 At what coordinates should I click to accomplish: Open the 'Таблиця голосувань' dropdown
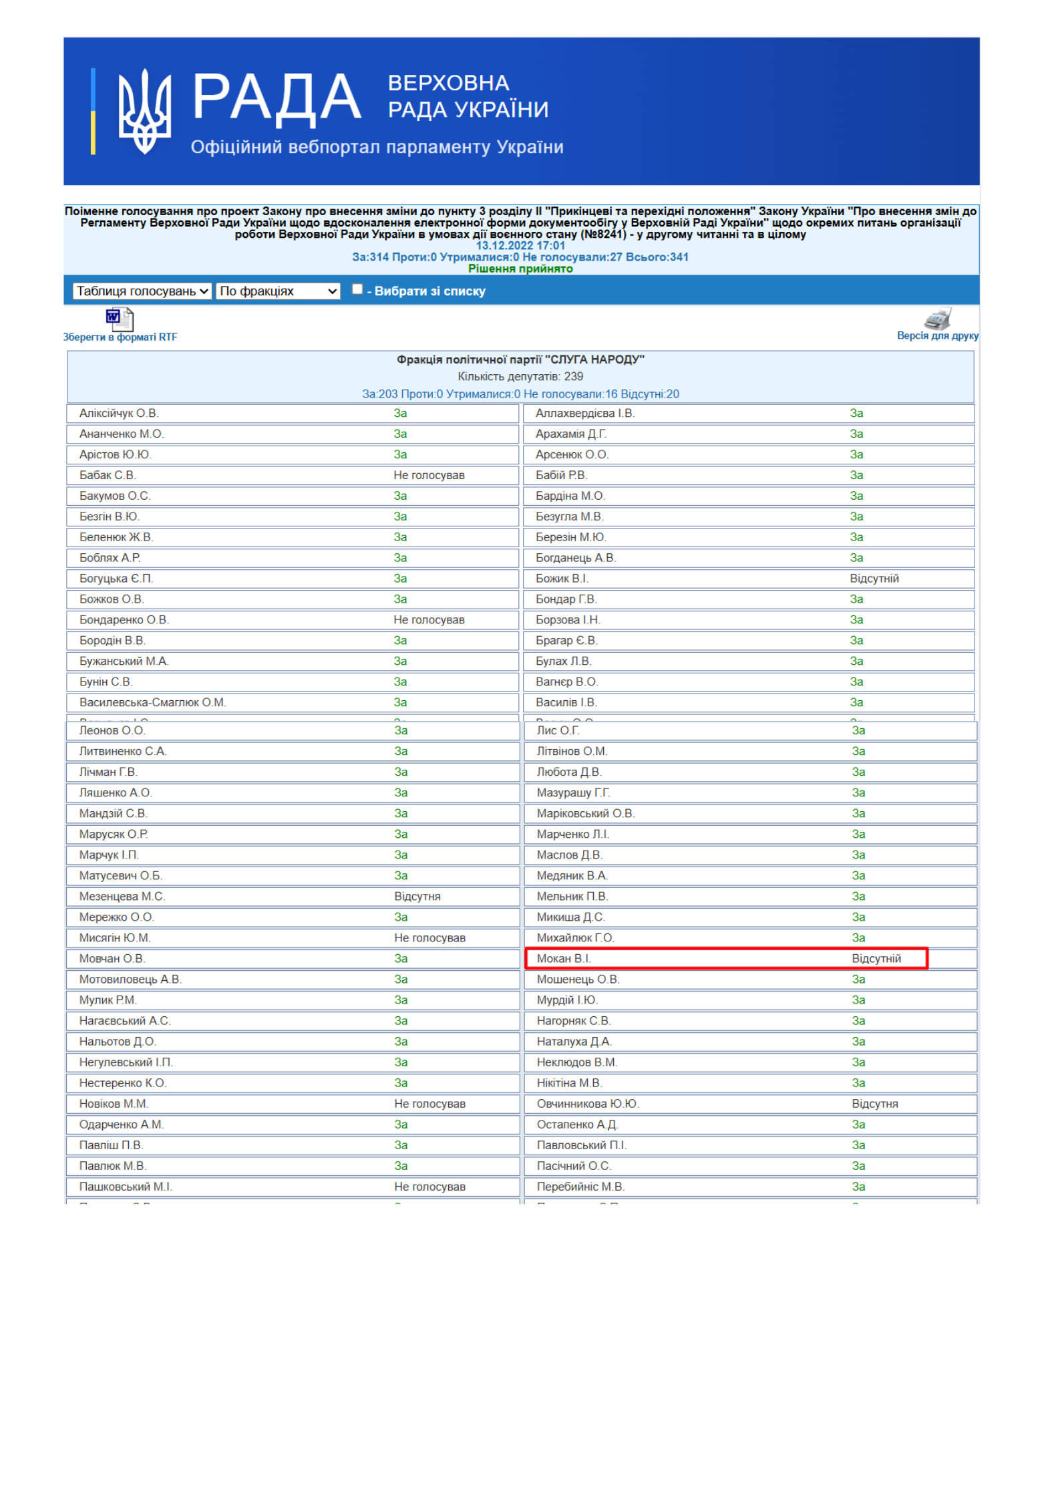(x=142, y=291)
